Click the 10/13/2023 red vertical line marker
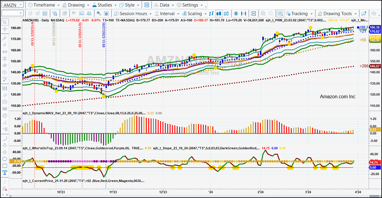Viewport: 382px width, 198px height. coord(80,35)
